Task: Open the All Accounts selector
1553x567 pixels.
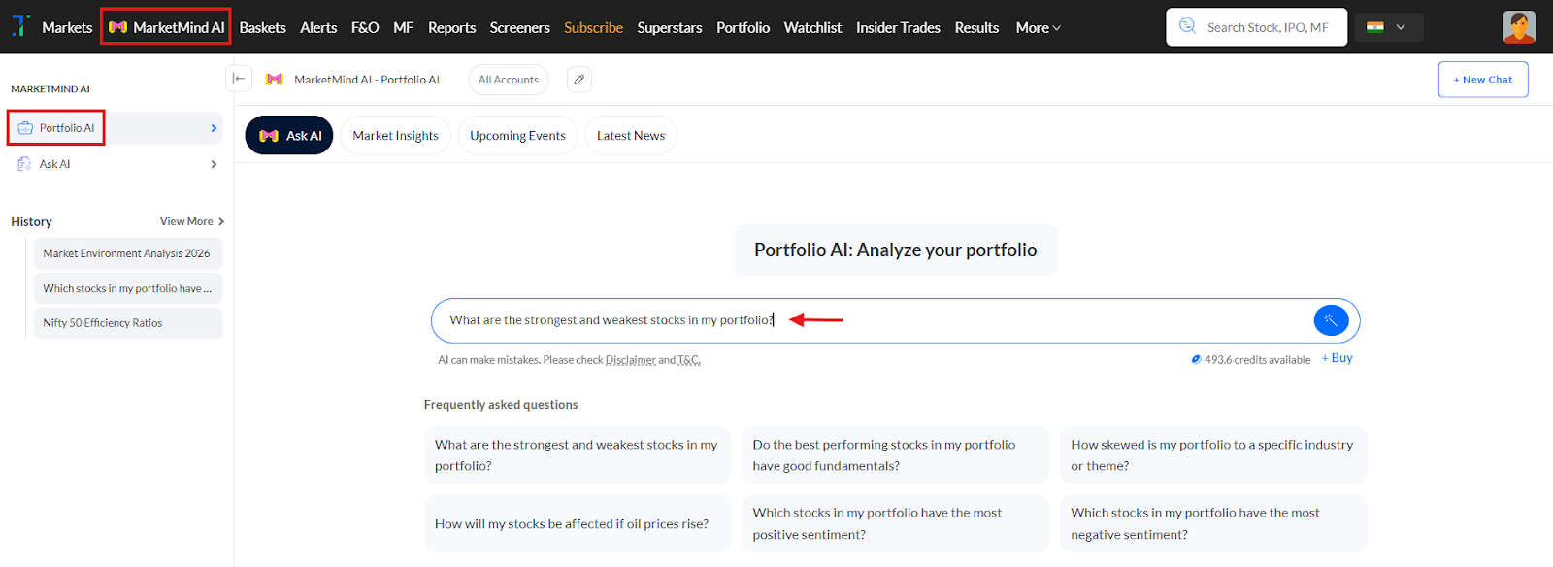Action: tap(508, 80)
